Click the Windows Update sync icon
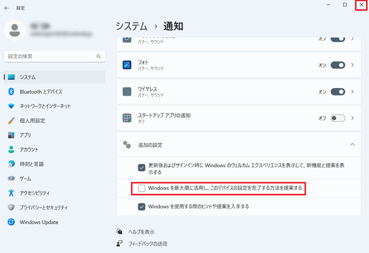This screenshot has width=369, height=253. tap(11, 222)
